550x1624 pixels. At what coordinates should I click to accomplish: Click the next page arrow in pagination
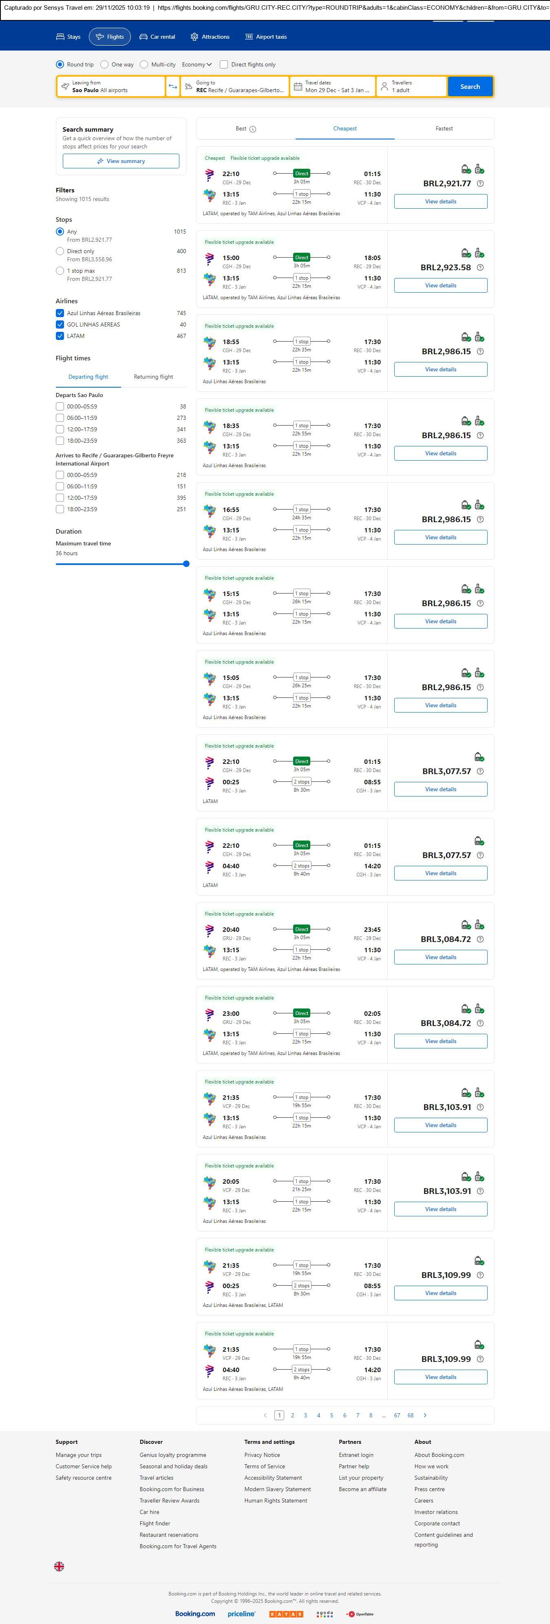coord(424,1415)
